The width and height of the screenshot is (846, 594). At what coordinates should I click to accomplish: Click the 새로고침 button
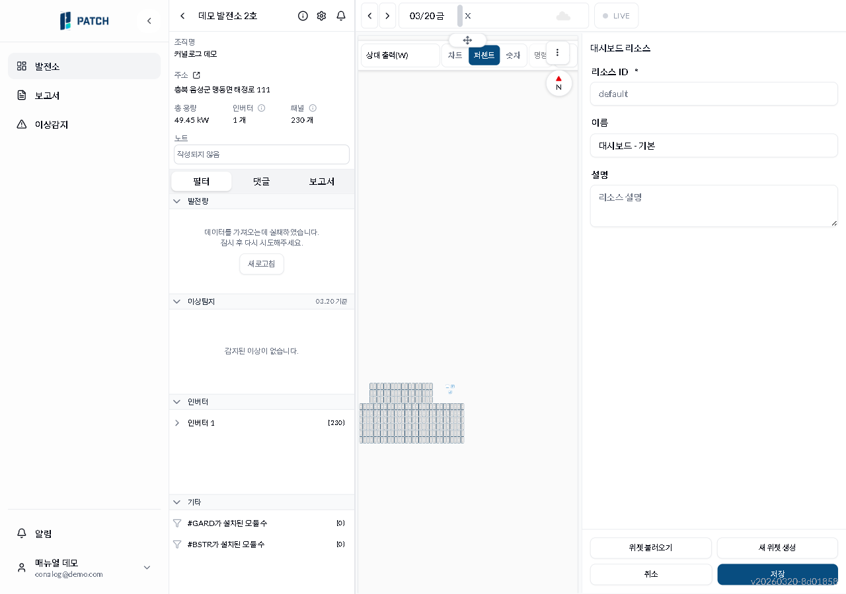pyautogui.click(x=262, y=264)
